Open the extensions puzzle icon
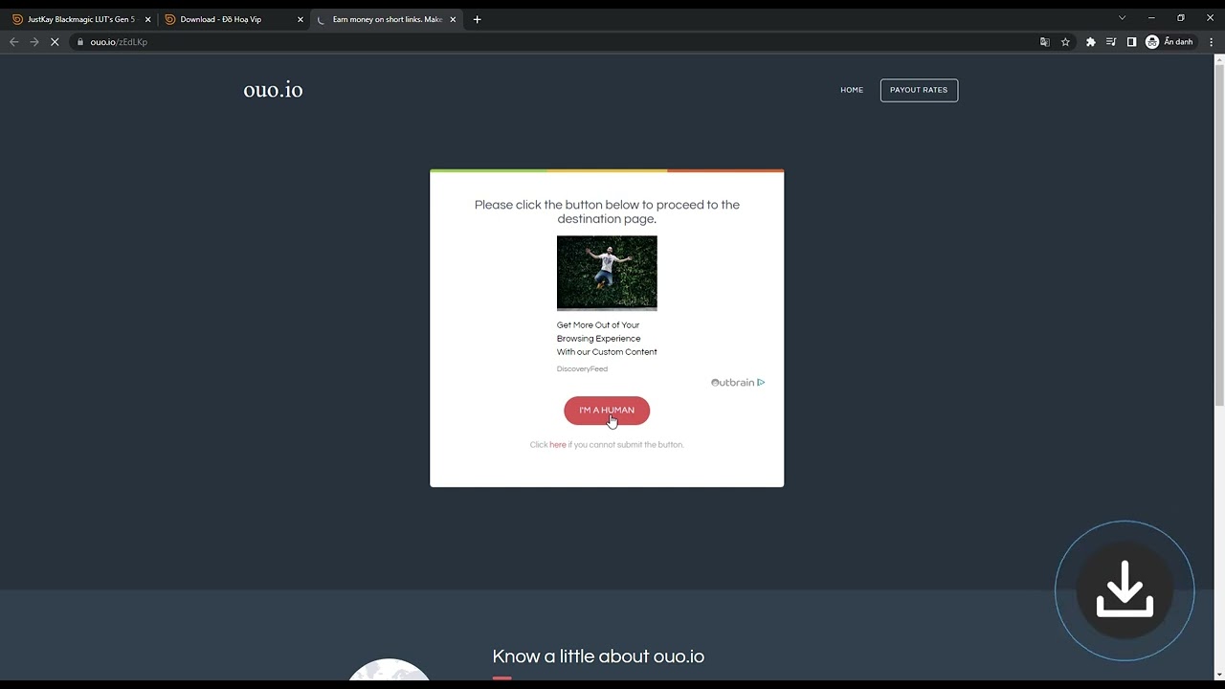This screenshot has height=689, width=1225. tap(1090, 42)
